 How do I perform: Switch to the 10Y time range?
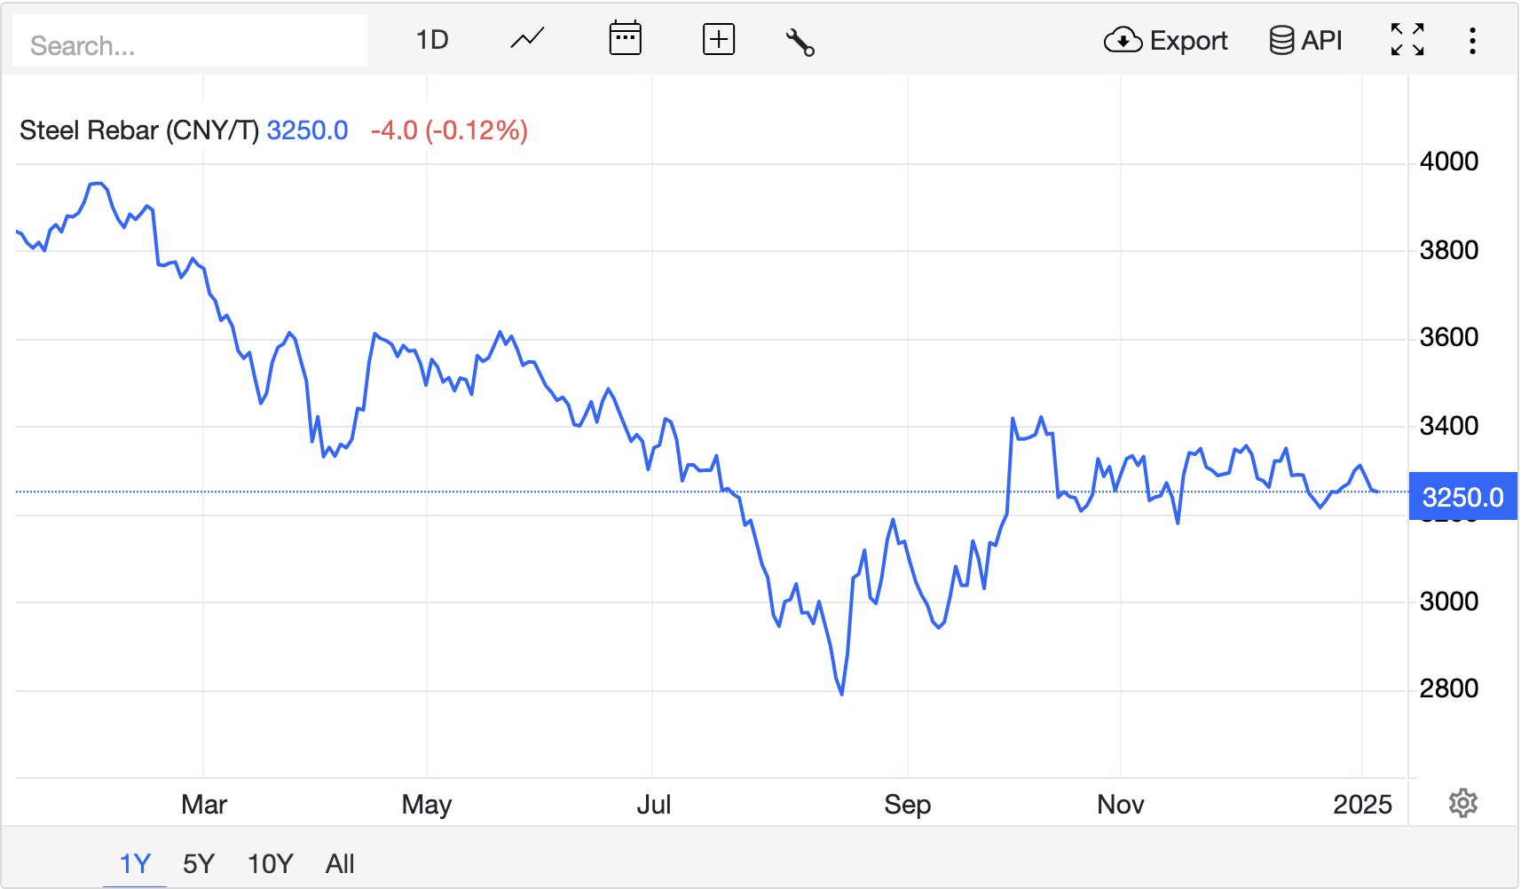(270, 863)
